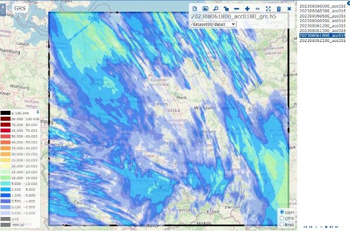Viewport: 350px width, 231px height.
Task: Select the OTM basemap radio button
Action: coord(282,218)
